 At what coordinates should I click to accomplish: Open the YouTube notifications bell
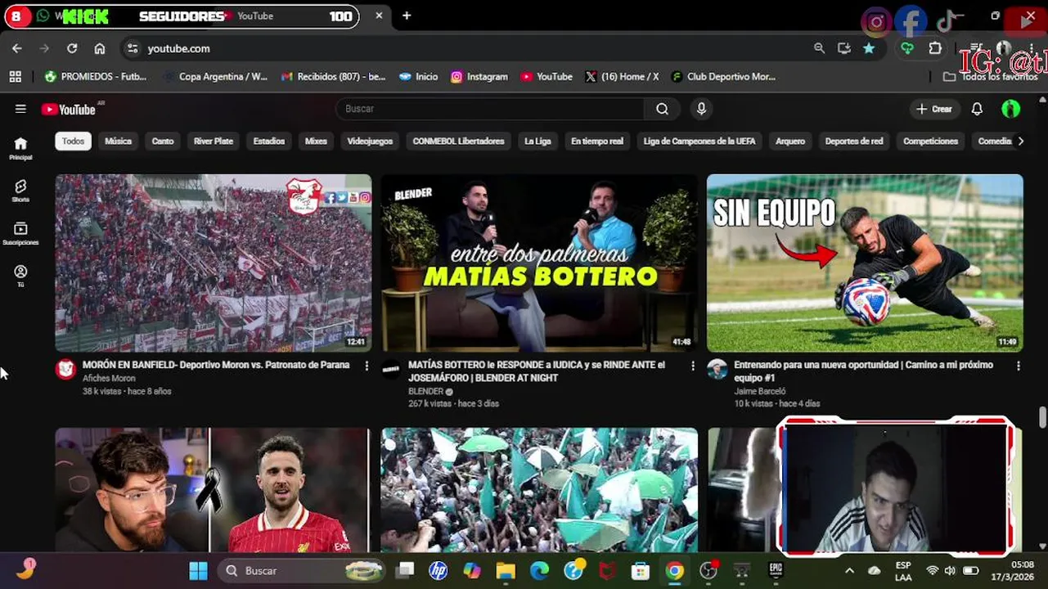[977, 109]
